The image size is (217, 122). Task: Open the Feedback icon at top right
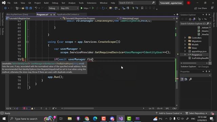[212, 8]
